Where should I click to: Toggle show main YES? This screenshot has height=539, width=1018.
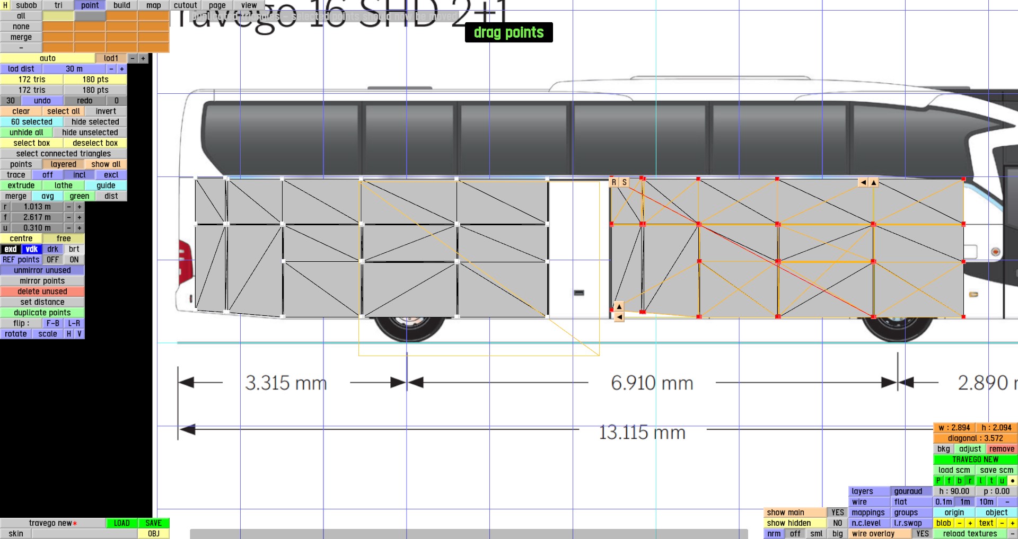(838, 513)
